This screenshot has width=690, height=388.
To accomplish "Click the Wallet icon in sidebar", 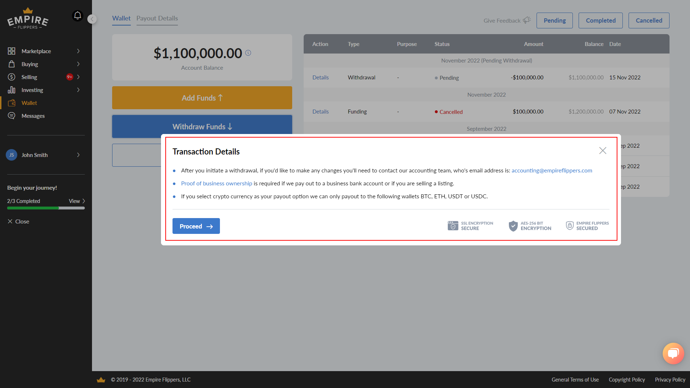I will (11, 103).
